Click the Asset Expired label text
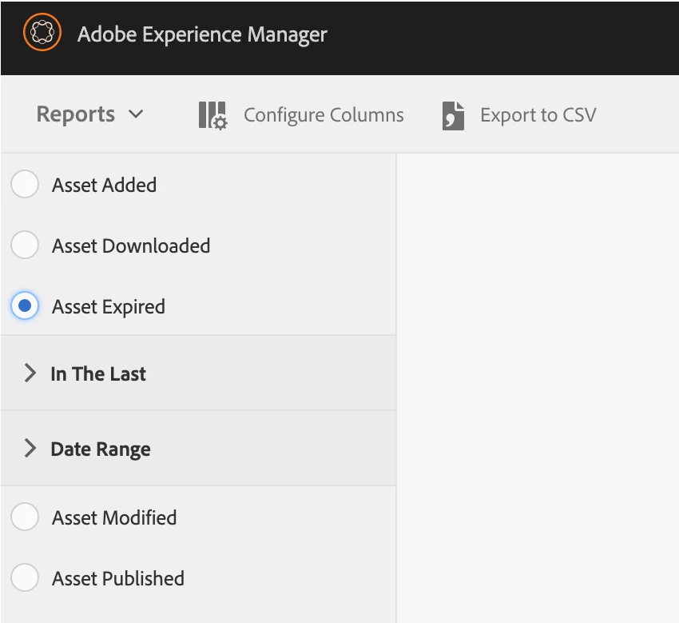Viewport: 679px width, 623px height. point(109,307)
